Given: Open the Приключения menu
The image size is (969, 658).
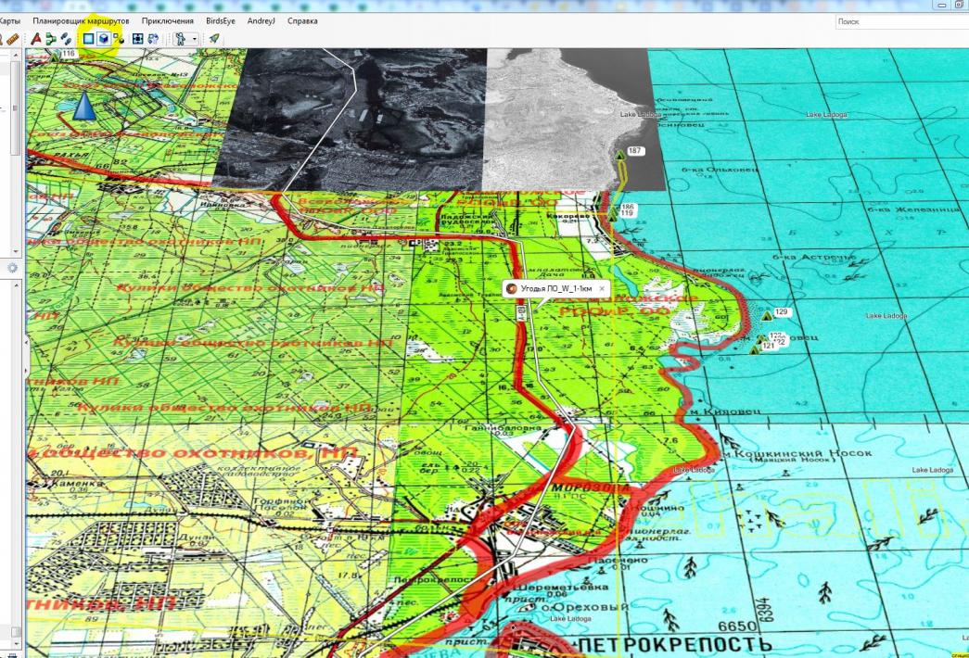Looking at the screenshot, I should click(x=168, y=20).
